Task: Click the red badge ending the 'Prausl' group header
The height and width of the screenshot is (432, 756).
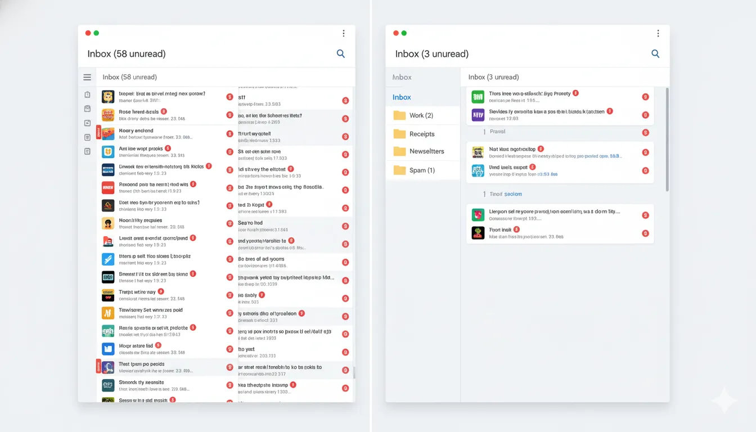Action: click(645, 133)
